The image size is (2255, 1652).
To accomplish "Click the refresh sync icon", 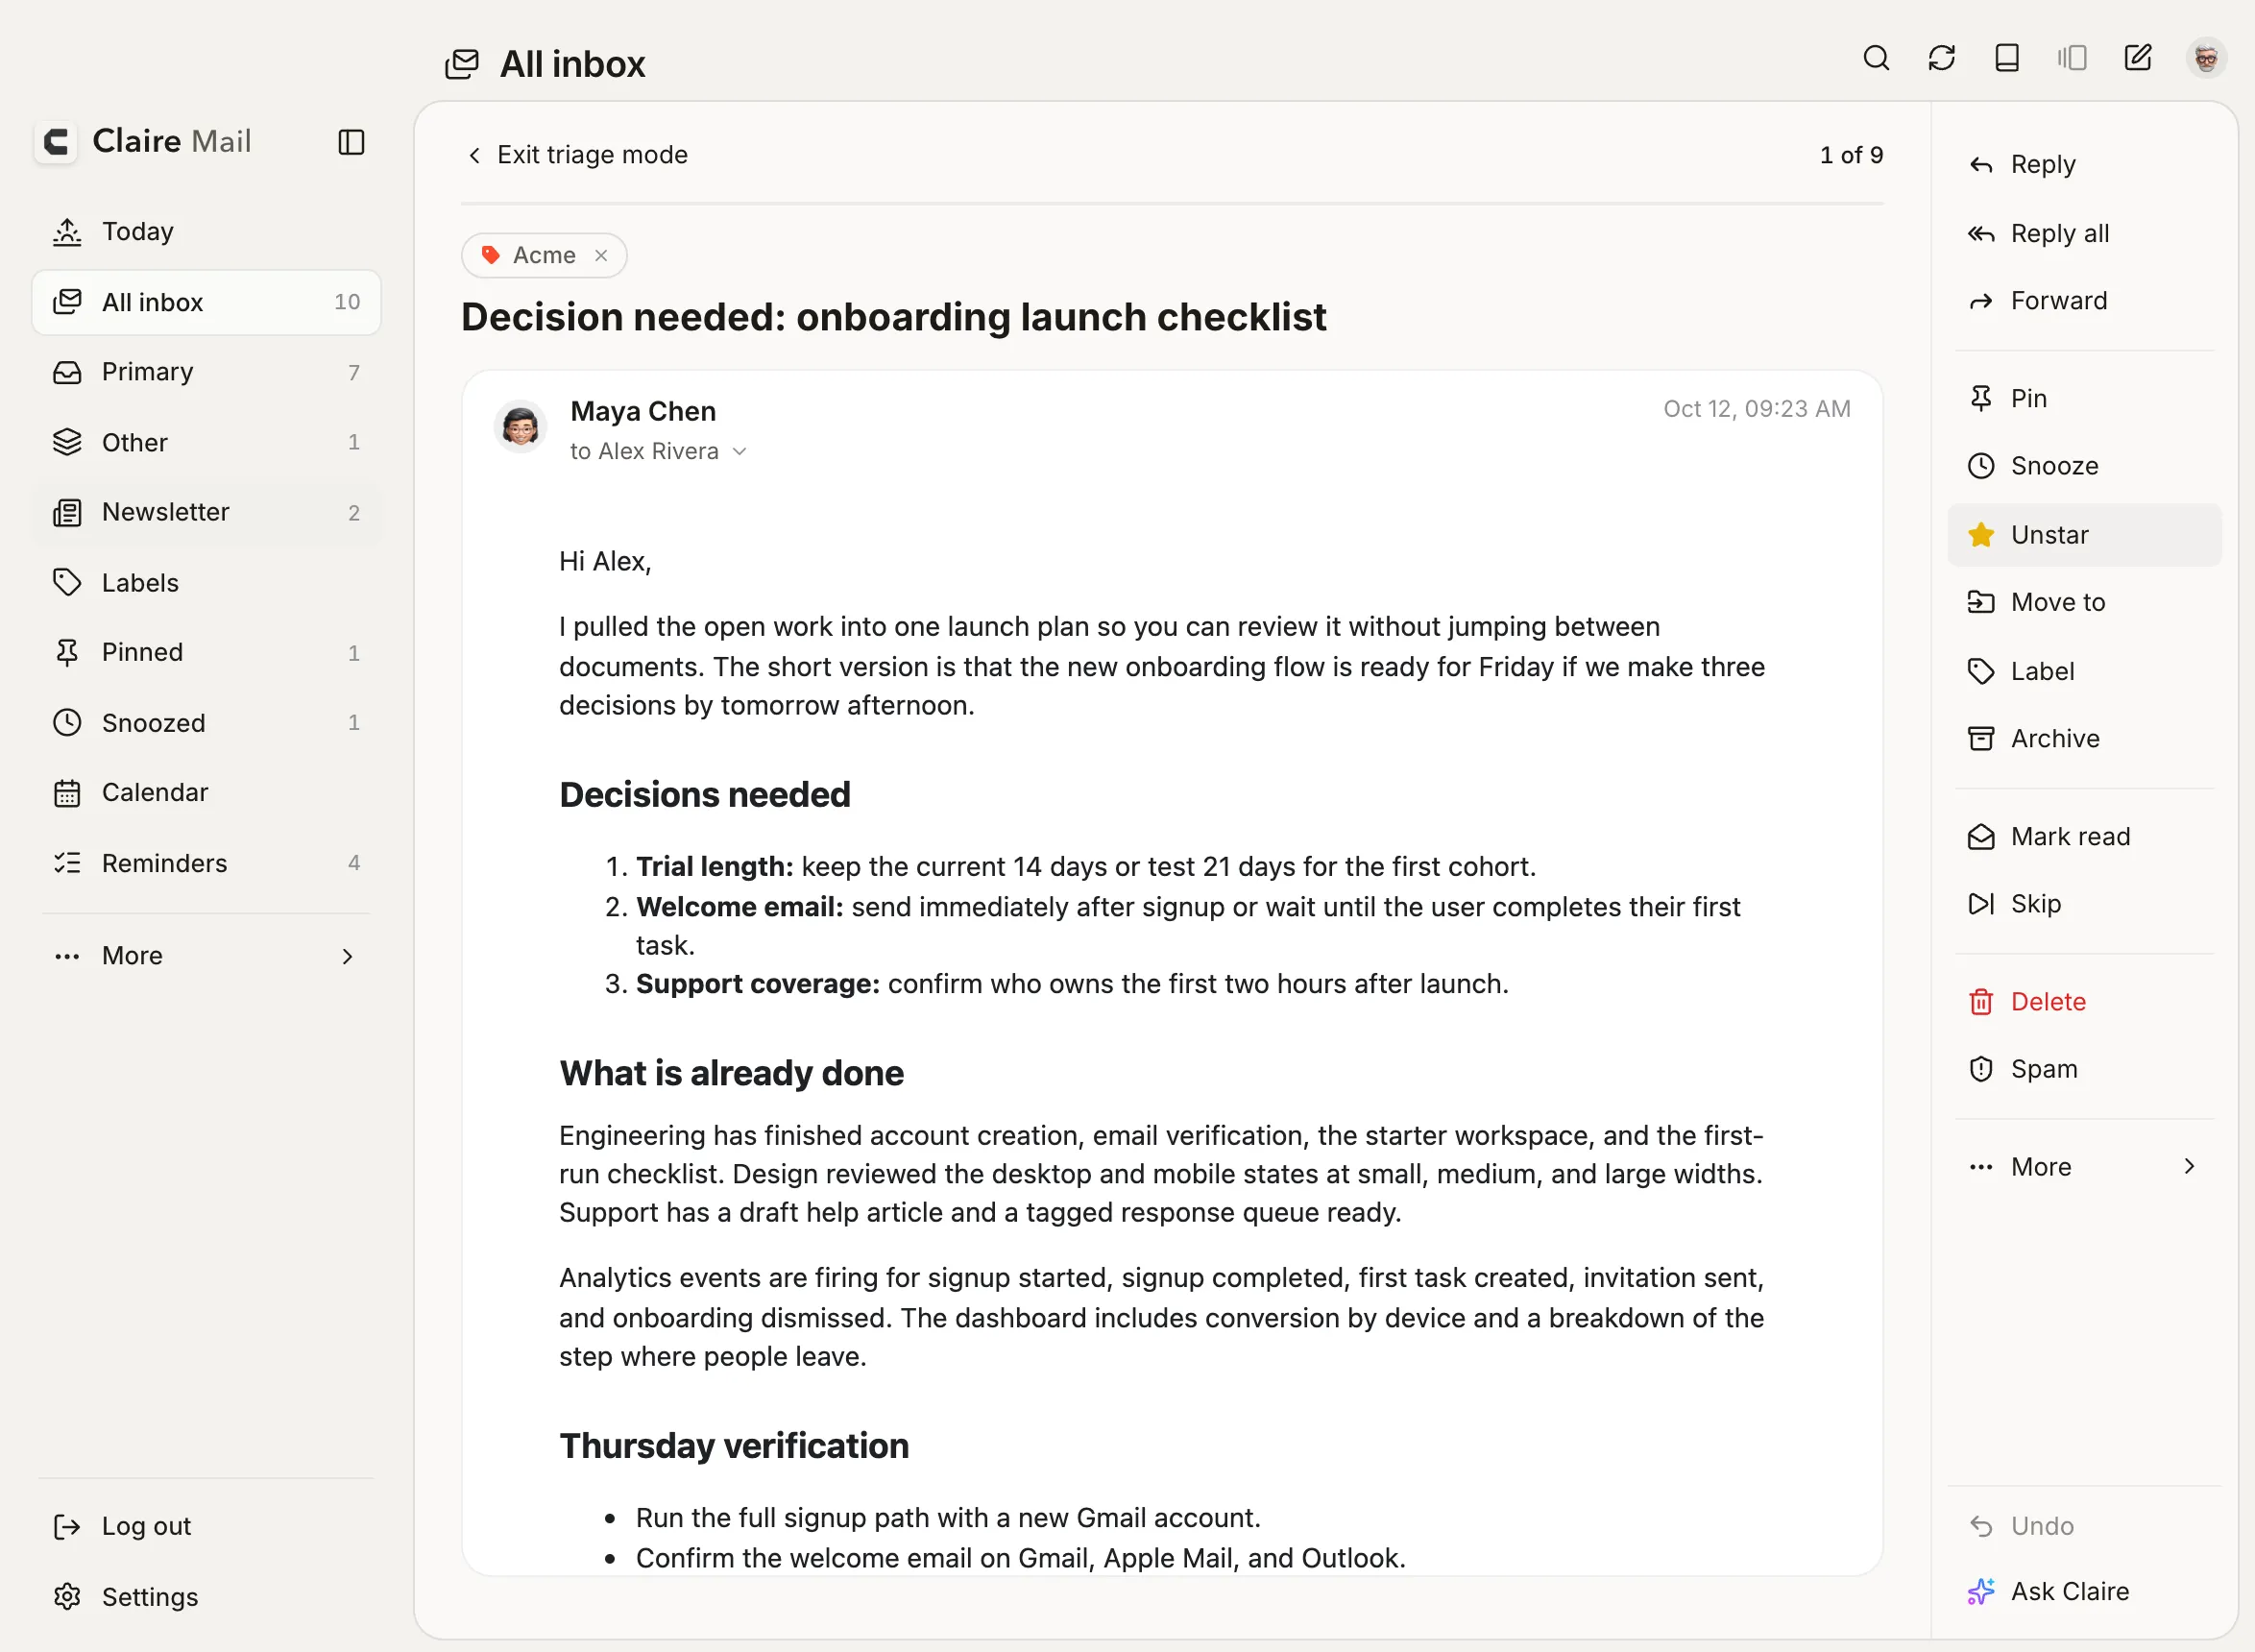I will pyautogui.click(x=1941, y=58).
